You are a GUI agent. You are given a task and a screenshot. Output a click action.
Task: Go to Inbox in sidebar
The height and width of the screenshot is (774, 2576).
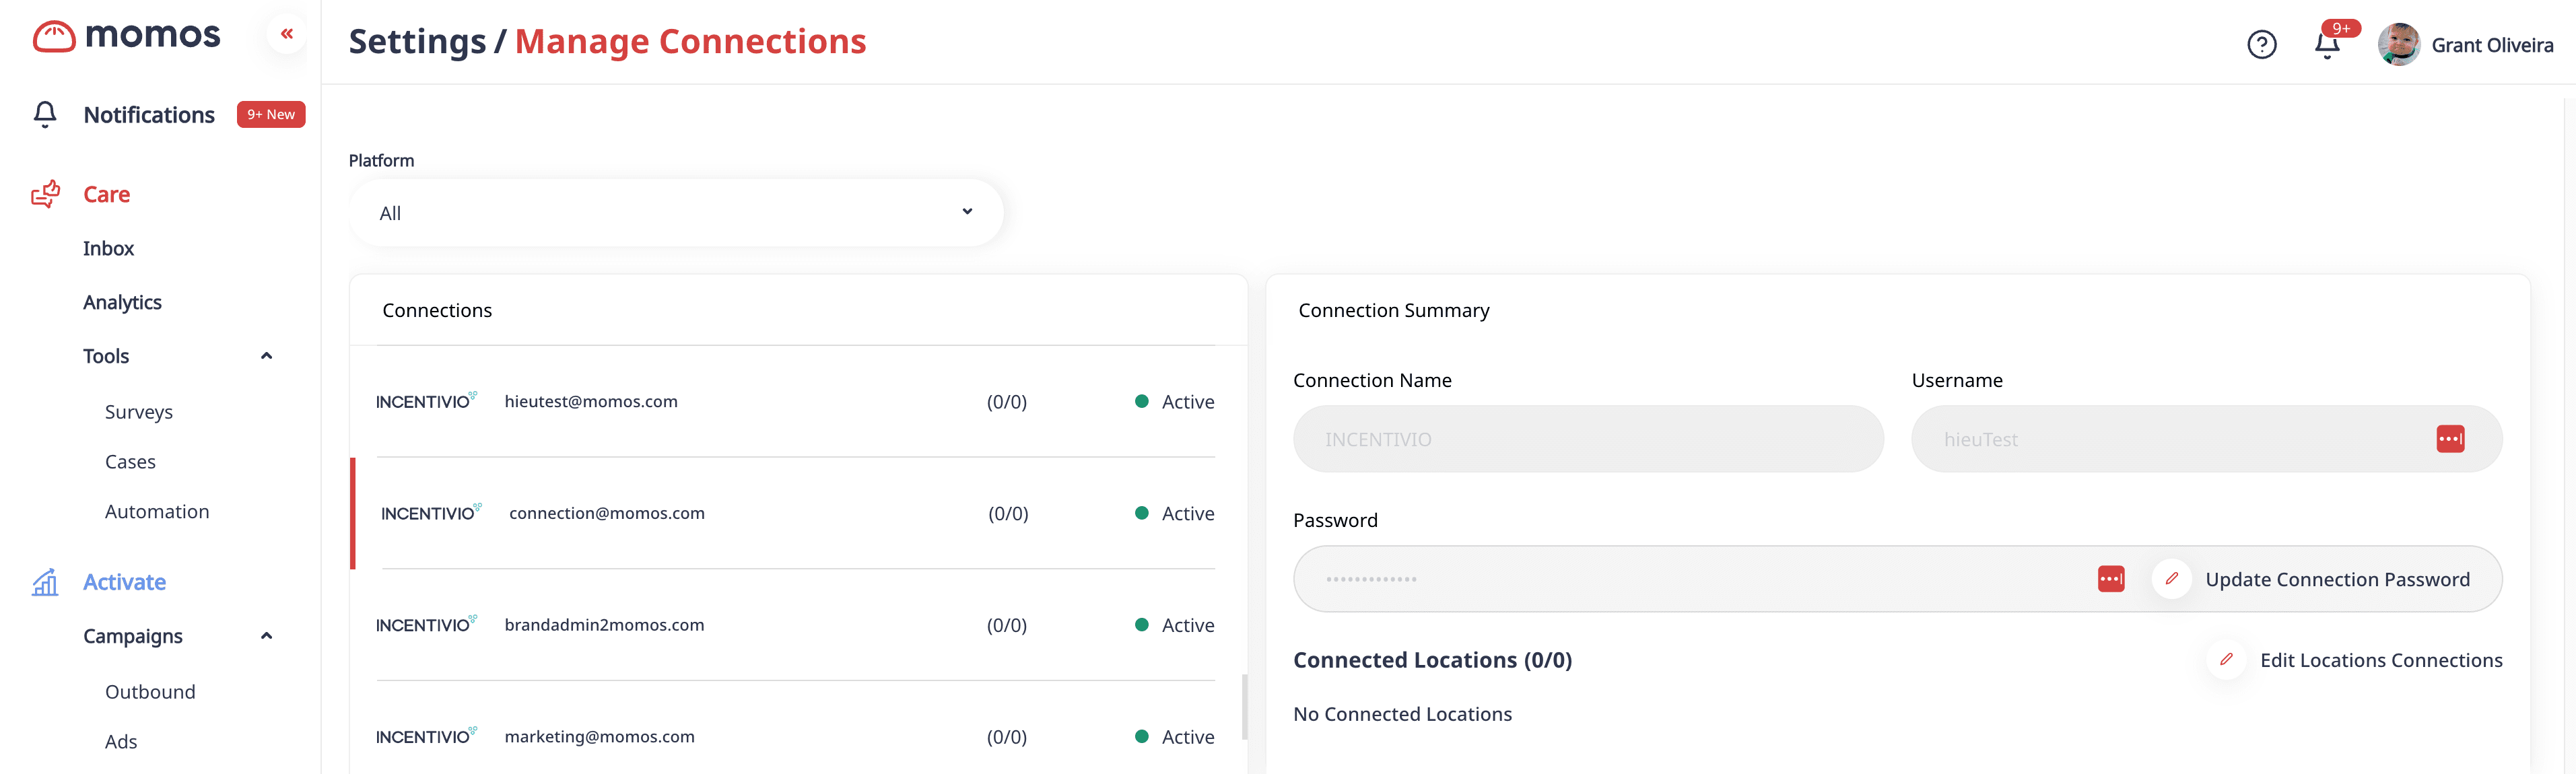108,248
